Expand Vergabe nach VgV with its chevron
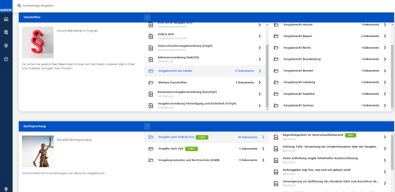 tap(263, 149)
